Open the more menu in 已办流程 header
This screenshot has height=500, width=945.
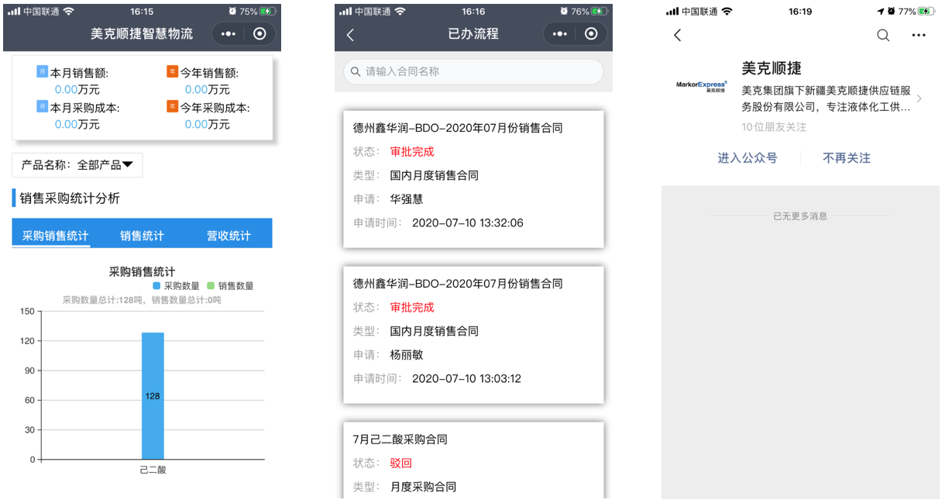pos(560,34)
